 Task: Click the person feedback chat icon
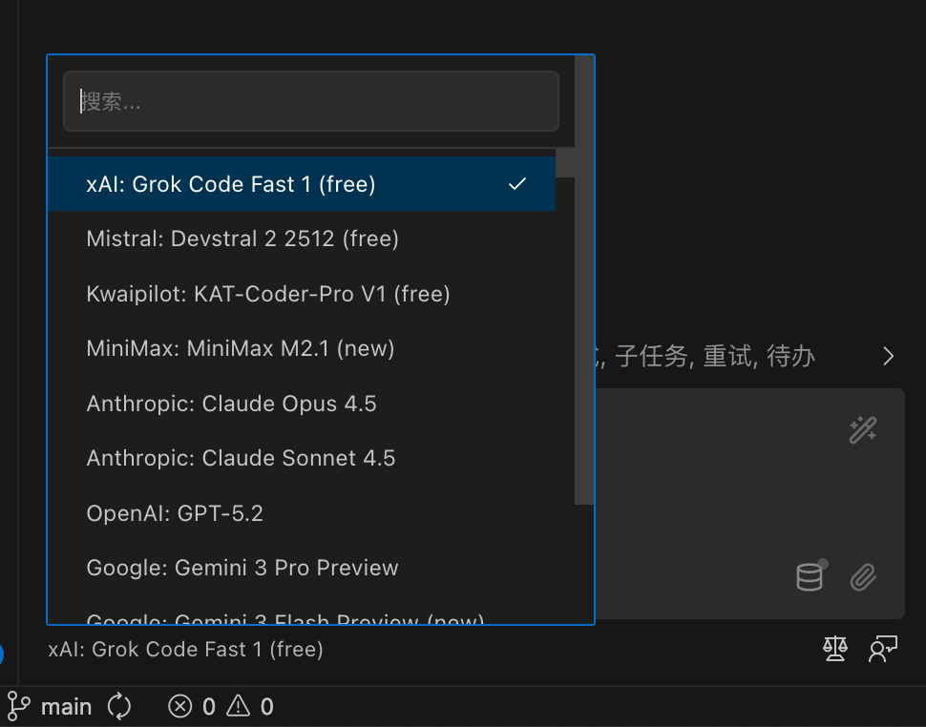coord(883,649)
